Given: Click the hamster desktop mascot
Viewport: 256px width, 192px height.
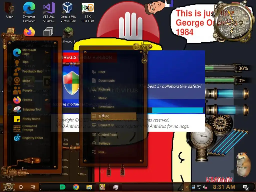Looking at the screenshot, I should coord(243,164).
